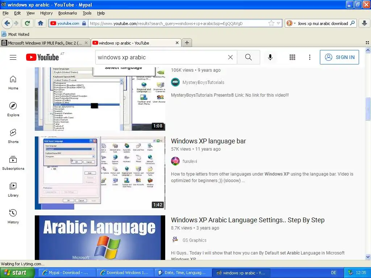Open the Bookmarks menu

click(x=68, y=13)
